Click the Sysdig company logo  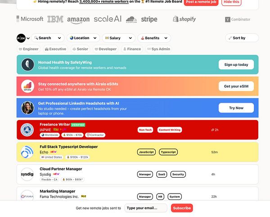[27, 174]
